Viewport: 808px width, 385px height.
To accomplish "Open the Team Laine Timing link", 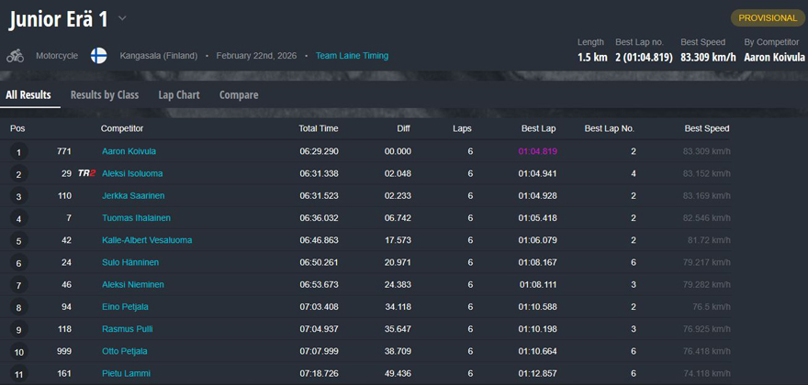I will 352,56.
